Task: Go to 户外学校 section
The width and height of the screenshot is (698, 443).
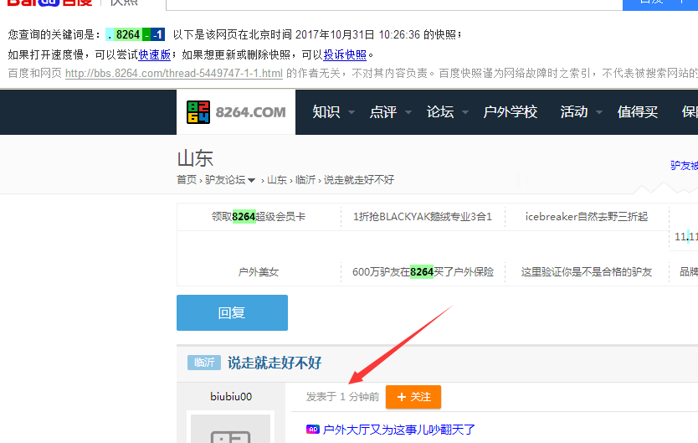Action: pos(511,111)
